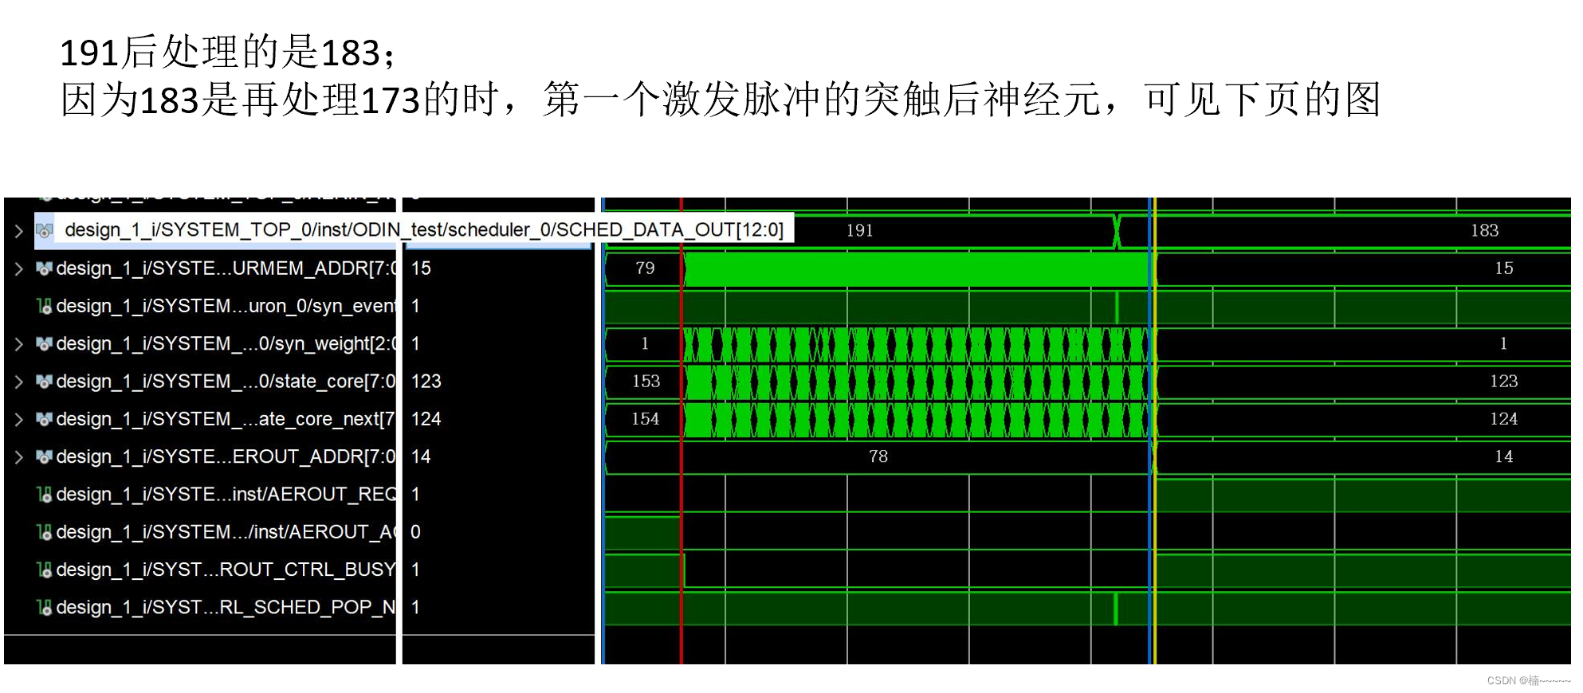Click waveform segment labeled 153

[646, 382]
